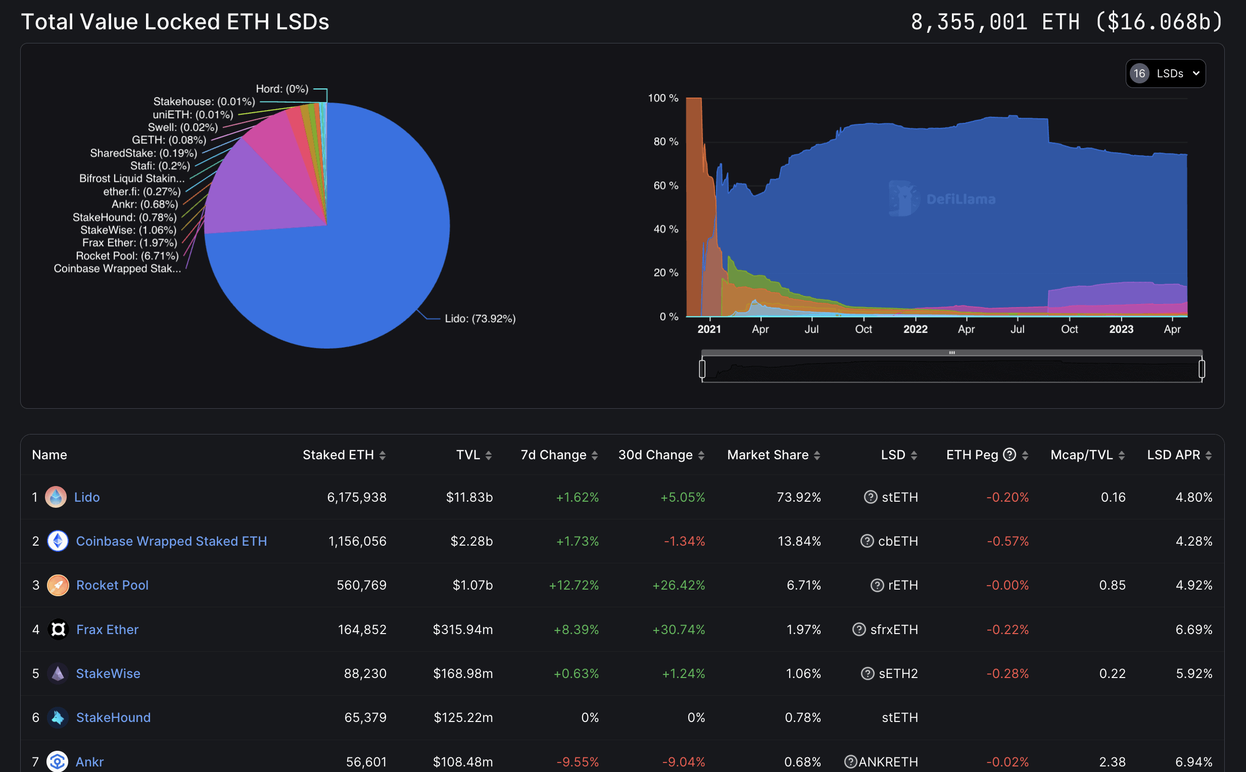Viewport: 1246px width, 772px height.
Task: Click the left handle of chart range slider
Action: click(x=702, y=369)
